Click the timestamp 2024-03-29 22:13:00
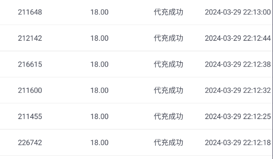The image size is (273, 159). coord(238,12)
